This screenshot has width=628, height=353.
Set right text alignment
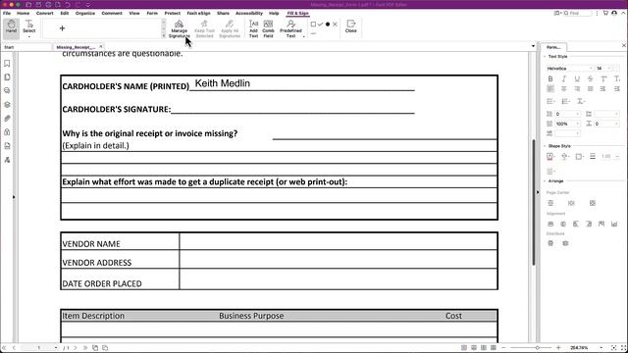coord(577,89)
